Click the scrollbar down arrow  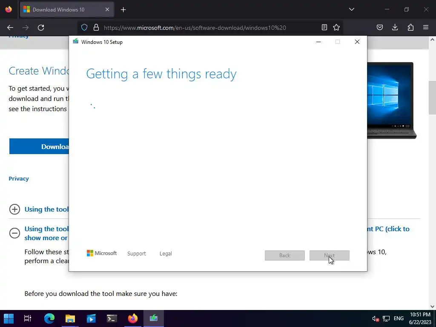(x=432, y=306)
